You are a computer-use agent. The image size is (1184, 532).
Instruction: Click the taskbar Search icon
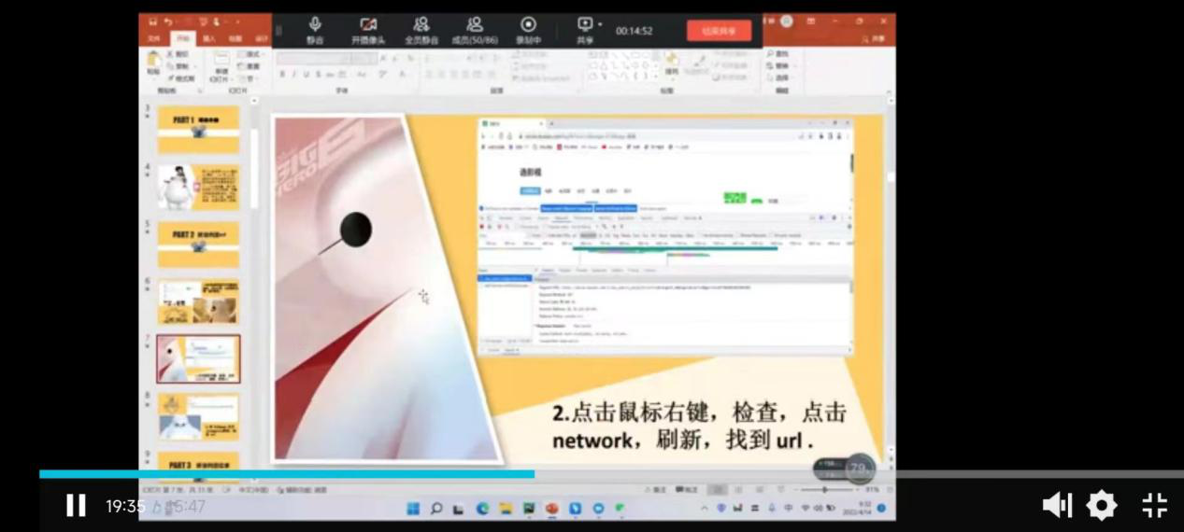point(436,509)
